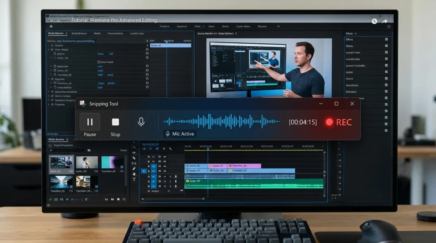Select the Transition_02 gradient thumbnail
The width and height of the screenshot is (436, 243).
112,162
